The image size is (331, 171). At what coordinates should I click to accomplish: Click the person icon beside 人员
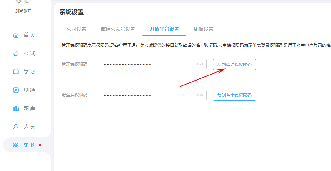coord(16,127)
